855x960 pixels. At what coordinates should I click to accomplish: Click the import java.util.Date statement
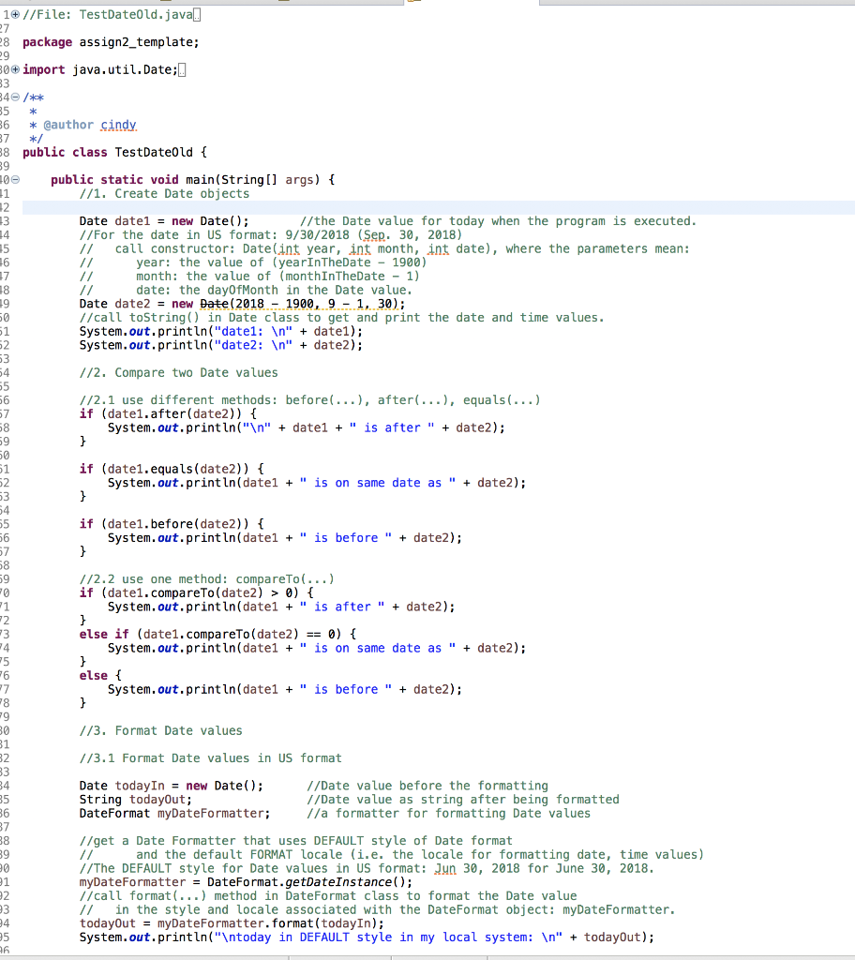coord(112,69)
